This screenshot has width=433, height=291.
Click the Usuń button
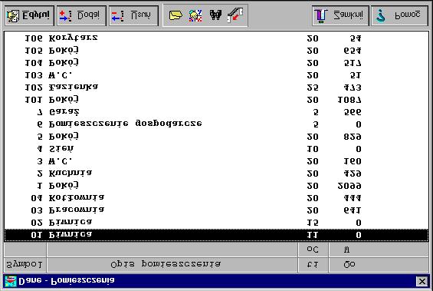(x=133, y=16)
